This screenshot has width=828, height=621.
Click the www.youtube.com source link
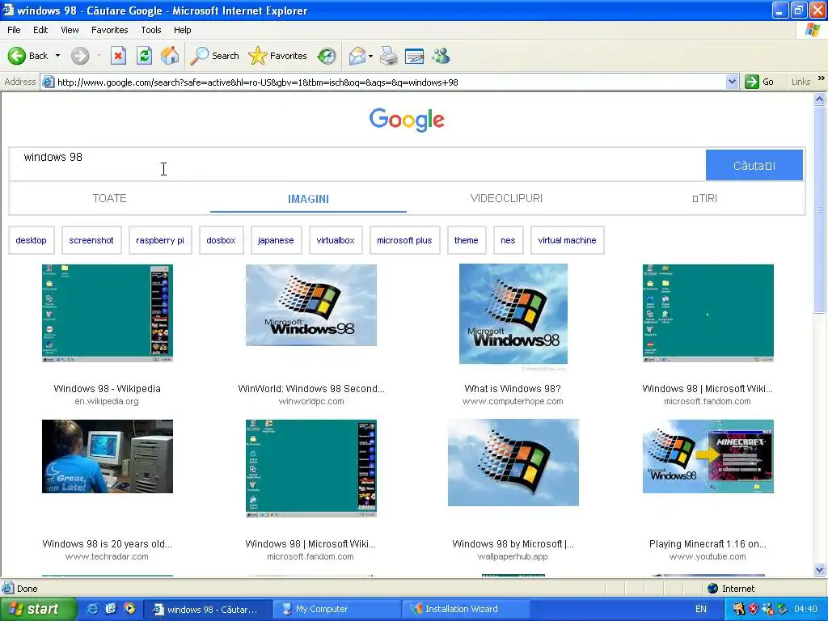(708, 556)
